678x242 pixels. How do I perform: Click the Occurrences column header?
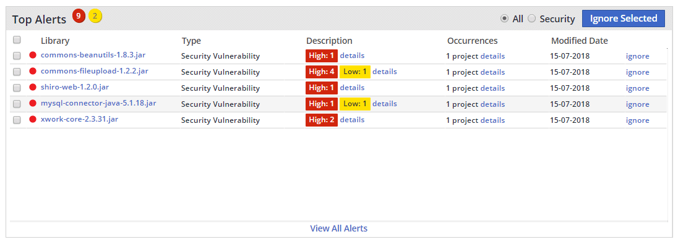point(472,41)
